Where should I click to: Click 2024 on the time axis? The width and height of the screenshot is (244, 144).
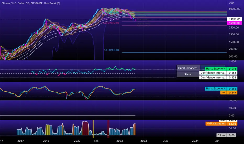[x=195, y=141]
